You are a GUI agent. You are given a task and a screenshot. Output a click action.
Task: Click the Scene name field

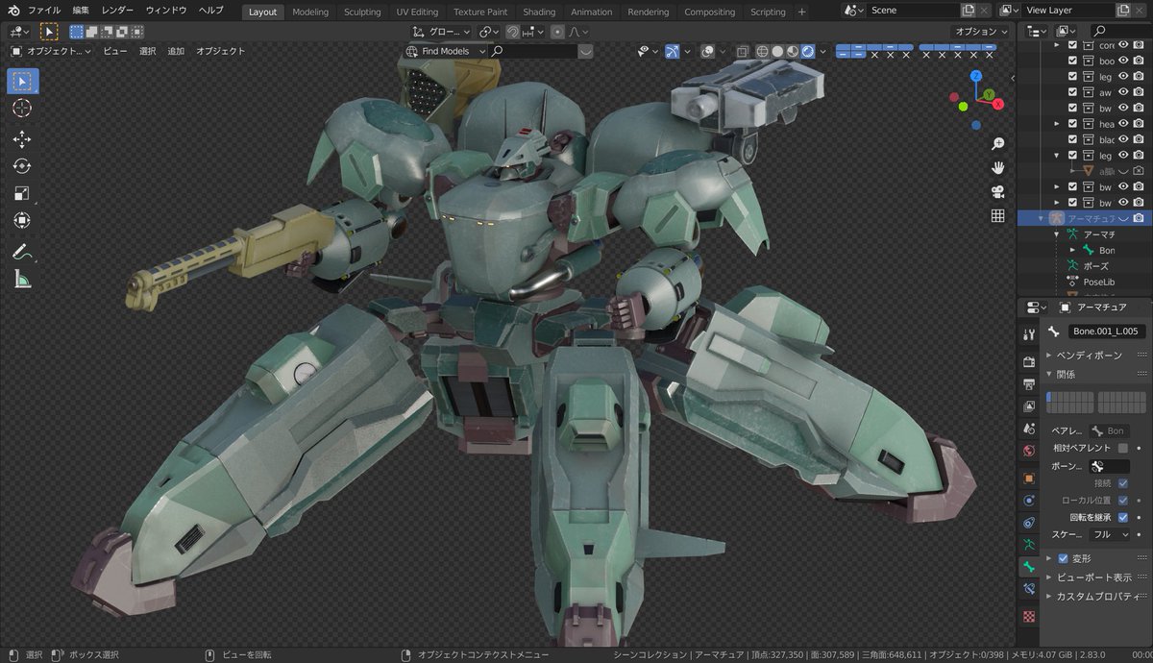(x=913, y=10)
